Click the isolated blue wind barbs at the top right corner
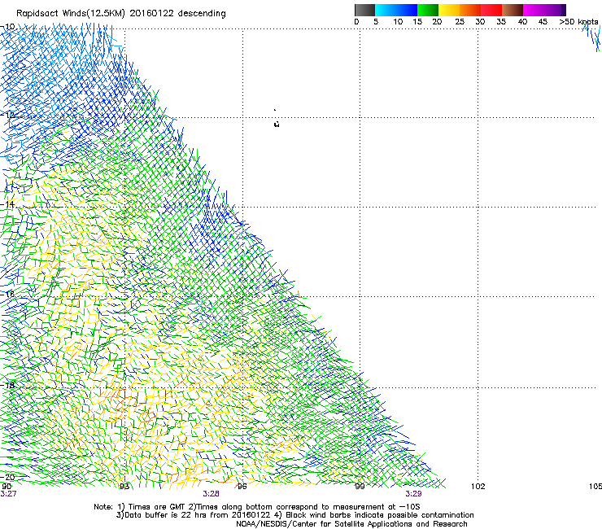Screen dimensions: 602x529 tap(592, 37)
